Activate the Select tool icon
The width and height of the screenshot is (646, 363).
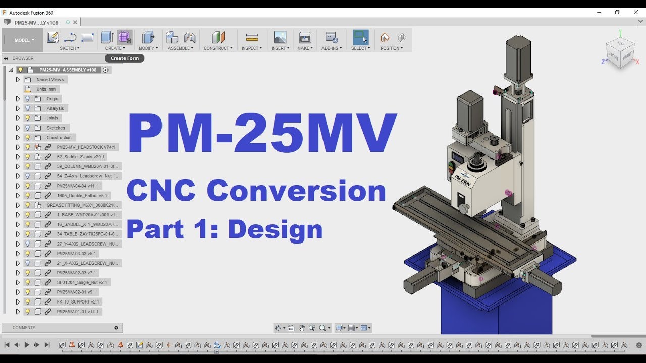coord(361,37)
